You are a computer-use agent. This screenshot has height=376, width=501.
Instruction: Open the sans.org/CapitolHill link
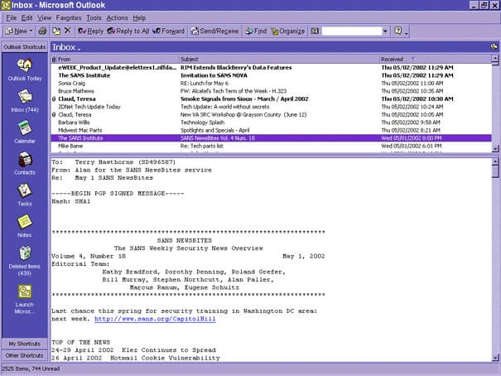pyautogui.click(x=155, y=319)
